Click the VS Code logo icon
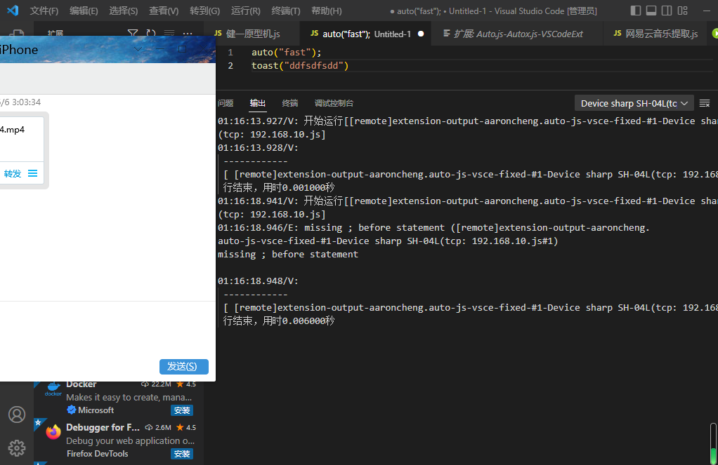The image size is (718, 465). 13,10
